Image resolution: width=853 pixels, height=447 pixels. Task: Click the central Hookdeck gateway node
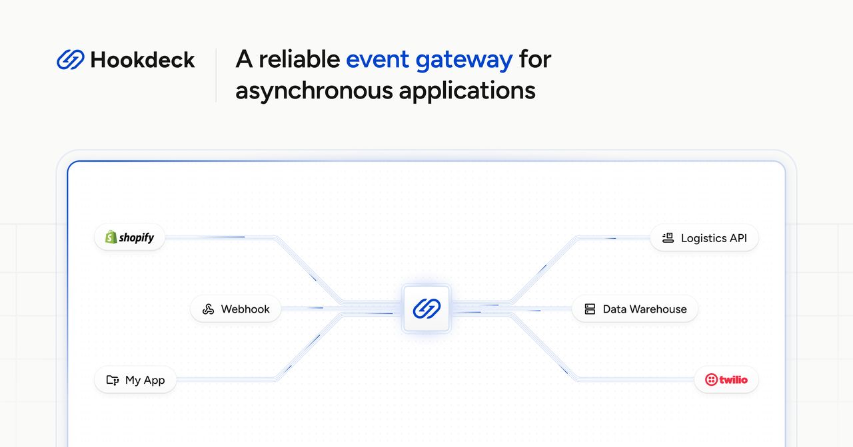pyautogui.click(x=426, y=309)
